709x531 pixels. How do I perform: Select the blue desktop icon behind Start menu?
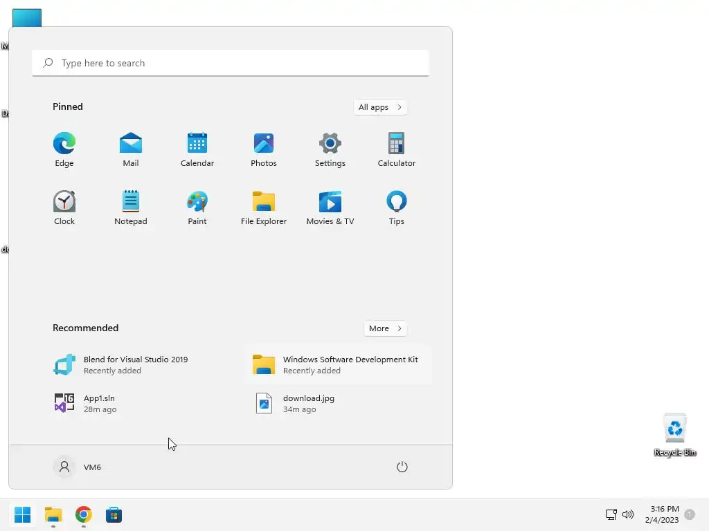tap(27, 17)
